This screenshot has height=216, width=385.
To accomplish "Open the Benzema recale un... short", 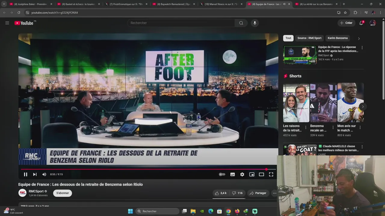I will pyautogui.click(x=323, y=103).
